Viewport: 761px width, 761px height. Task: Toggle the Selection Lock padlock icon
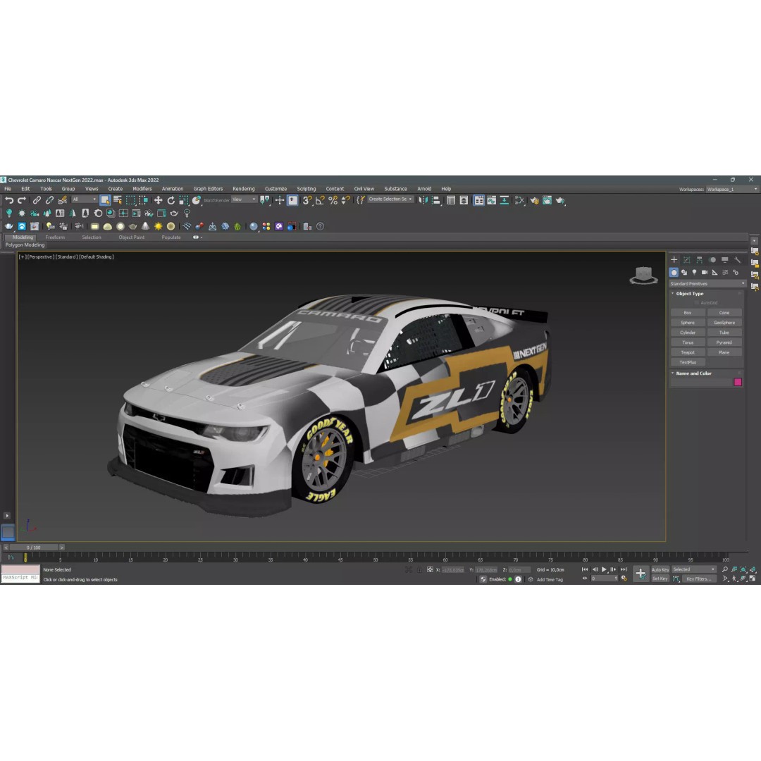click(x=420, y=570)
